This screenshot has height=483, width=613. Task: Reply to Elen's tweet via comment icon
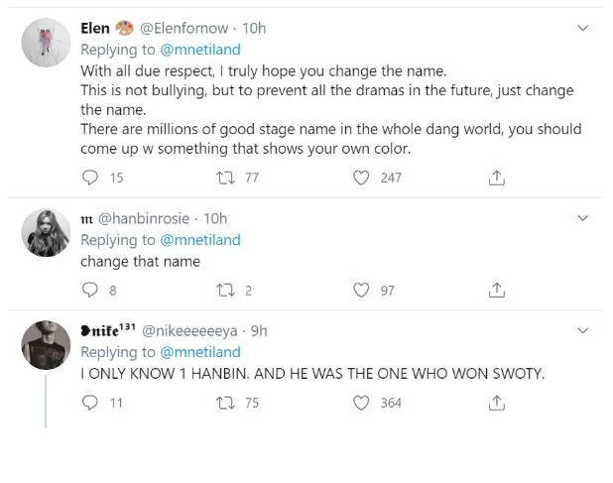90,178
